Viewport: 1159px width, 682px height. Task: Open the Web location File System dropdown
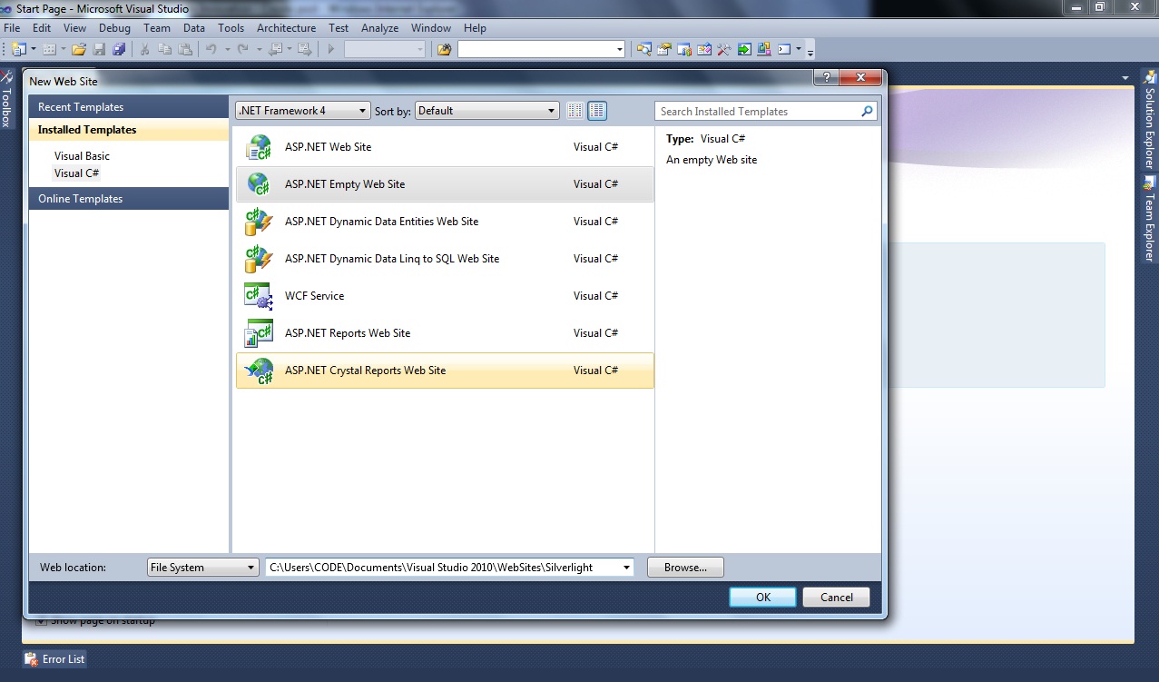point(203,567)
